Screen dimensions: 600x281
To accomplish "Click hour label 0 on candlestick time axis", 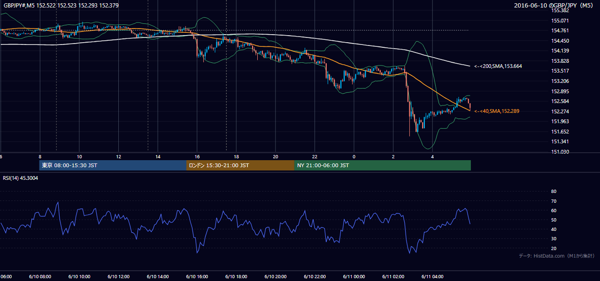I will pos(354,156).
